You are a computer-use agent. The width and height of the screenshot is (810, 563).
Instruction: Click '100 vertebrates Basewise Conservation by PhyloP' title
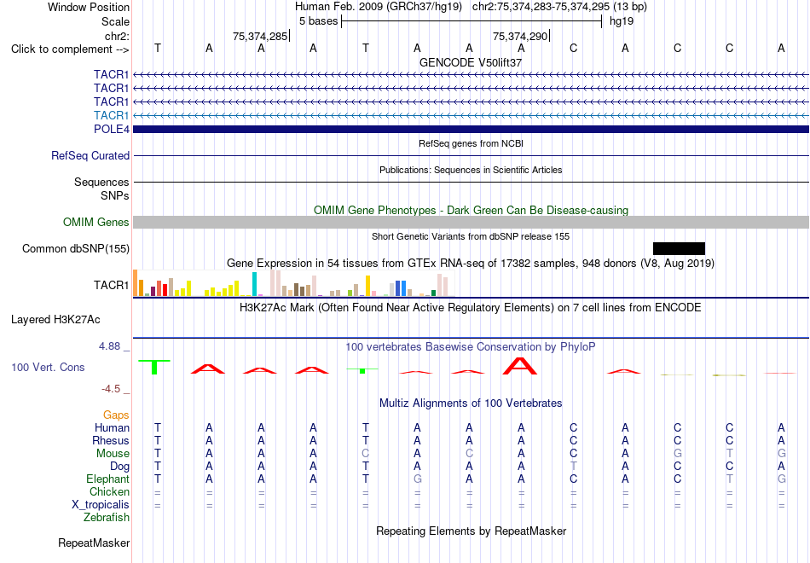click(471, 347)
